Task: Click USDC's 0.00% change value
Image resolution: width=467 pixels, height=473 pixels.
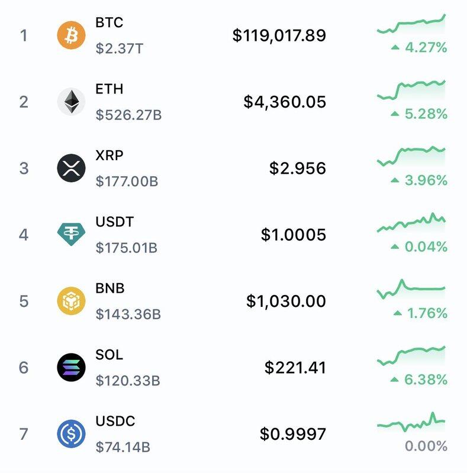Action: pyautogui.click(x=426, y=446)
